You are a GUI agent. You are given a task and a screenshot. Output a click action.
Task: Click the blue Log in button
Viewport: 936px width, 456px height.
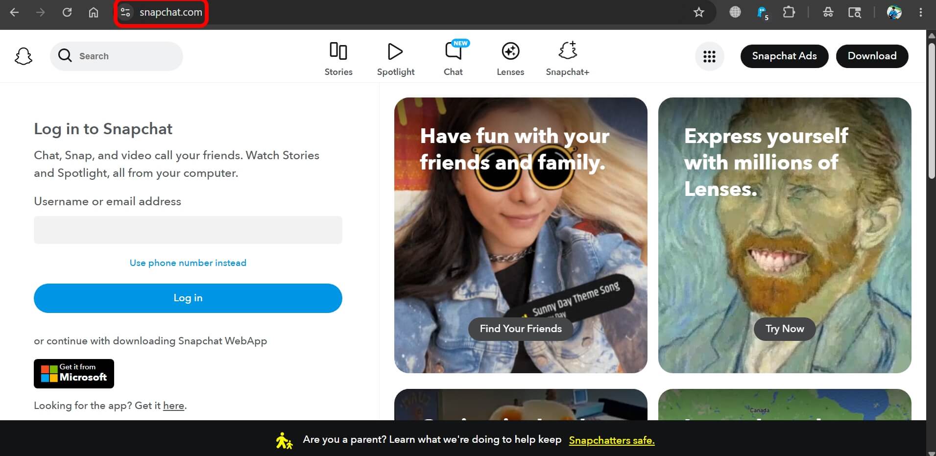[188, 298]
